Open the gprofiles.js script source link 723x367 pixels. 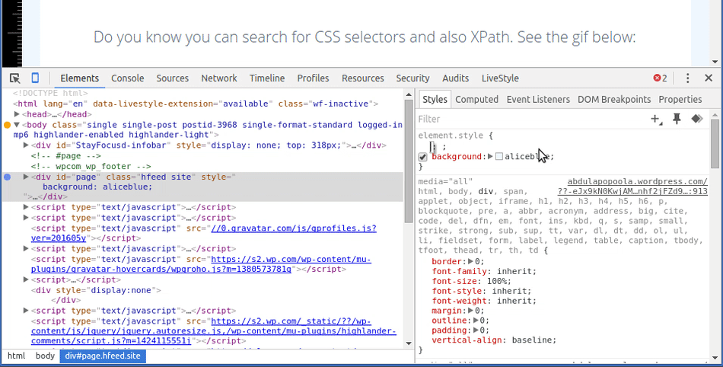[293, 228]
